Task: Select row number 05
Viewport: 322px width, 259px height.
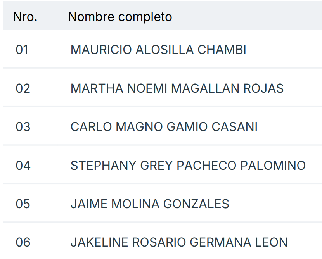Action: [23, 204]
